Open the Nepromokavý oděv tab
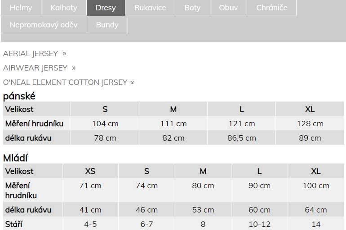Viewport: 346px width, 230px height. [44, 25]
